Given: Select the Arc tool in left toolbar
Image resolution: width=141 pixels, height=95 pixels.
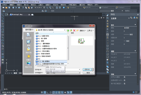Looking at the screenshot, I should pos(3,29).
